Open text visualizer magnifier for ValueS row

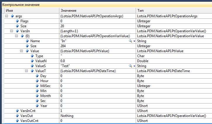(130, 66)
